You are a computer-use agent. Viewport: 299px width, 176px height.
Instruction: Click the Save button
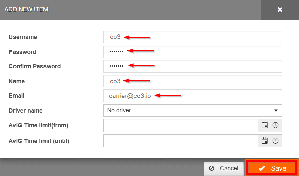(x=272, y=168)
